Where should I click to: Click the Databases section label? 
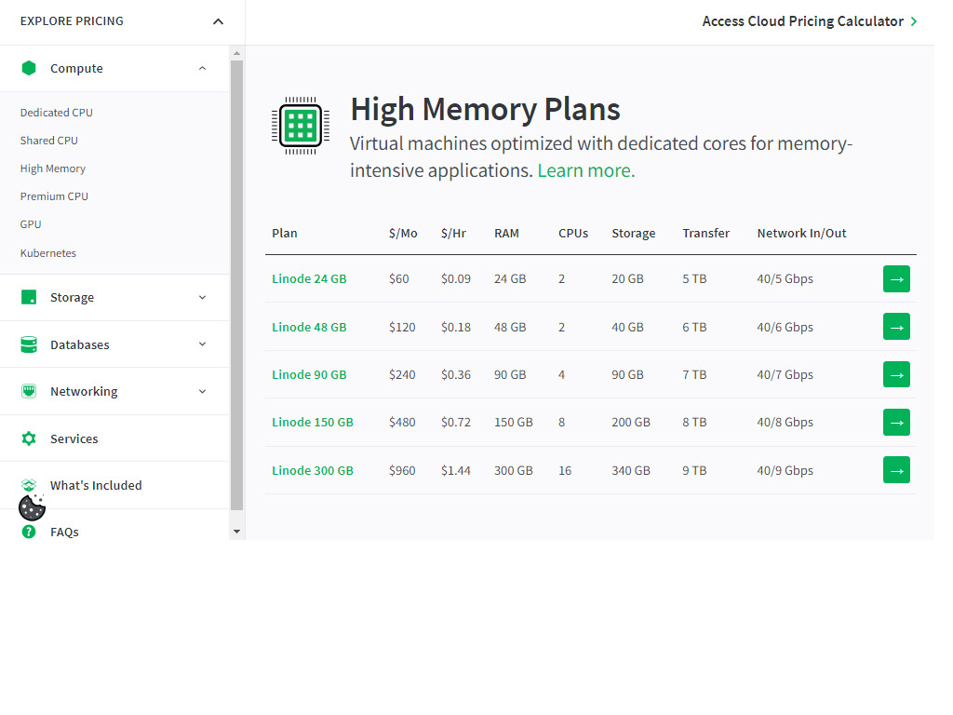point(80,344)
